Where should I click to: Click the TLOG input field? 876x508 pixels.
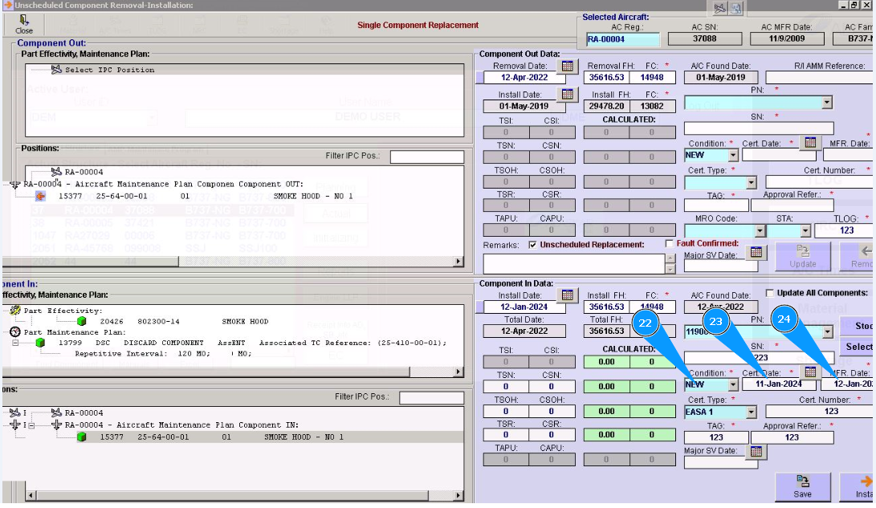(x=845, y=230)
